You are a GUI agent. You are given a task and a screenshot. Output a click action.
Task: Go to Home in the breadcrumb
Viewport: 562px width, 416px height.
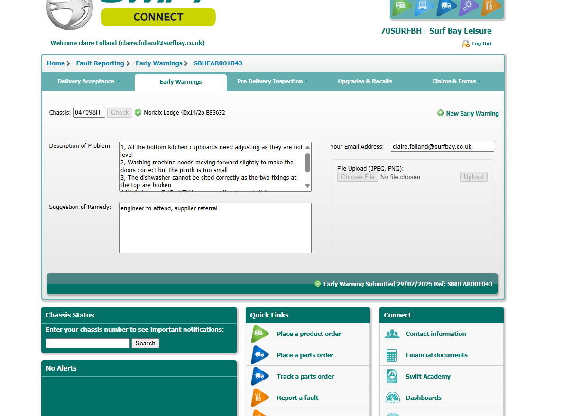[56, 63]
